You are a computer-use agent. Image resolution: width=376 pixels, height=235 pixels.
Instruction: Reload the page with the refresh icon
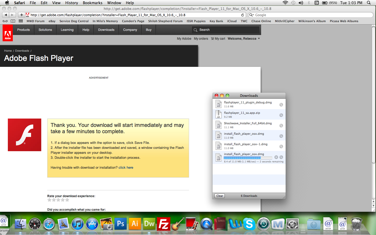tap(243, 15)
